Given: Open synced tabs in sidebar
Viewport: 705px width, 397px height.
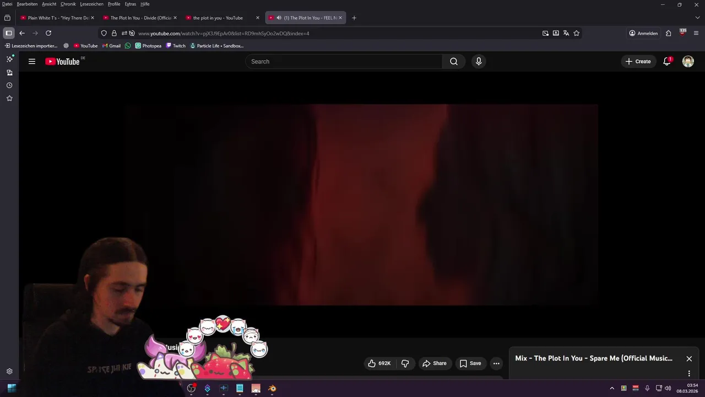Looking at the screenshot, I should (9, 72).
